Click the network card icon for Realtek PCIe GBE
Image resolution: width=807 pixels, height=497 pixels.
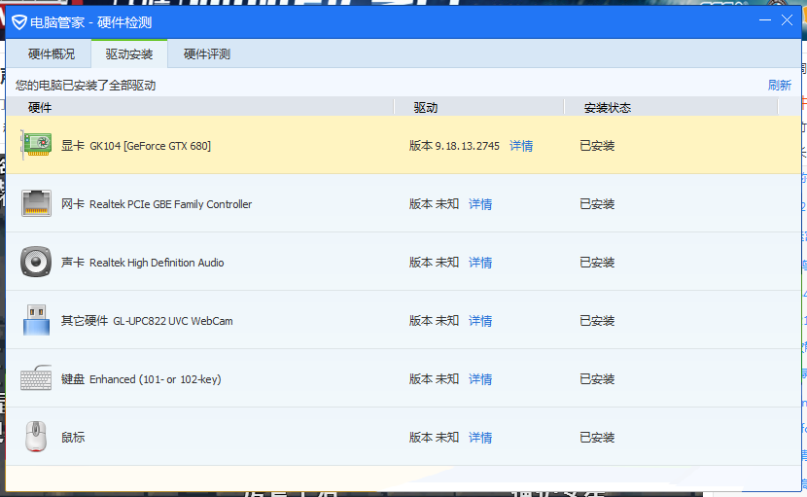point(36,203)
